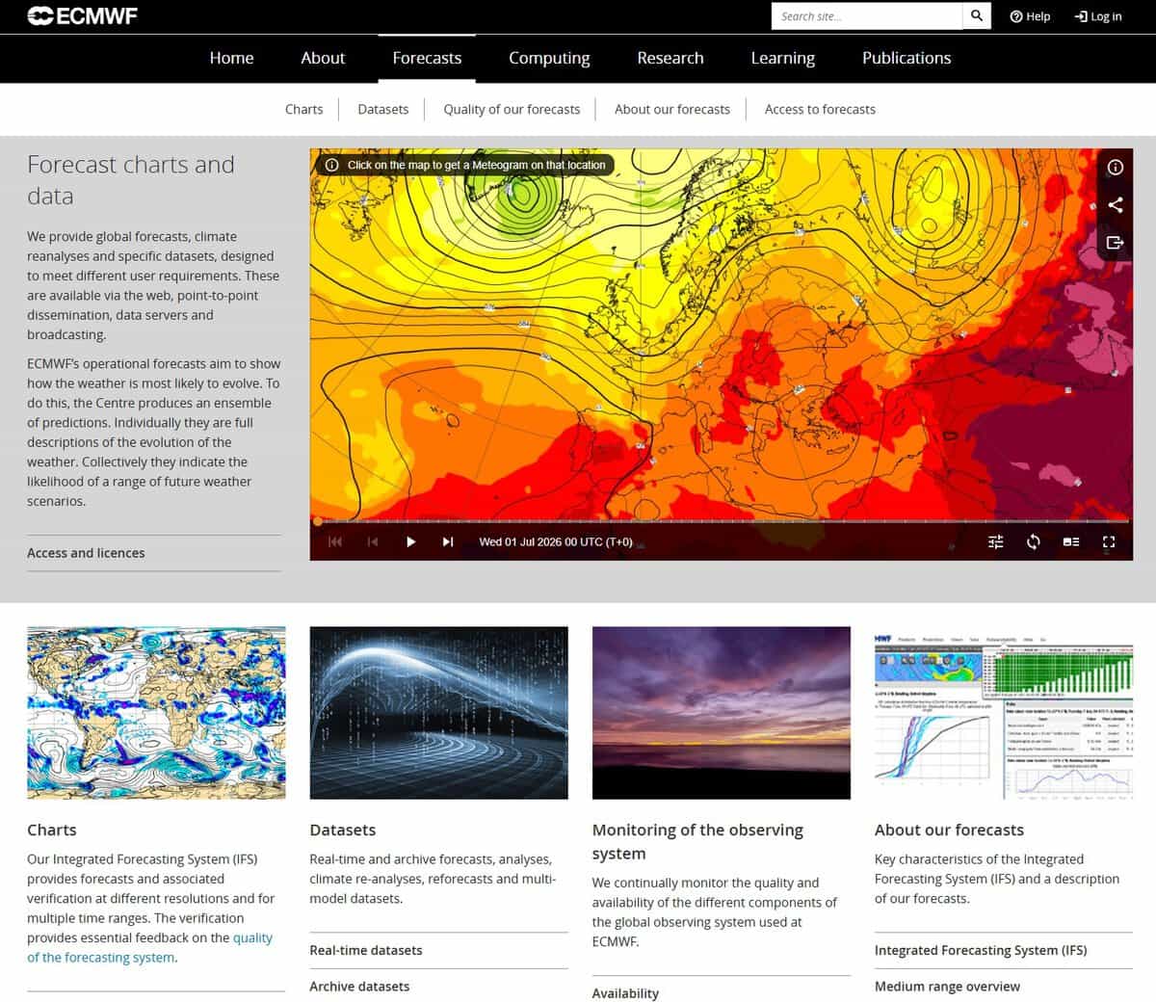This screenshot has width=1156, height=1002.
Task: Follow the quality of the forecasting system link
Action: (149, 947)
